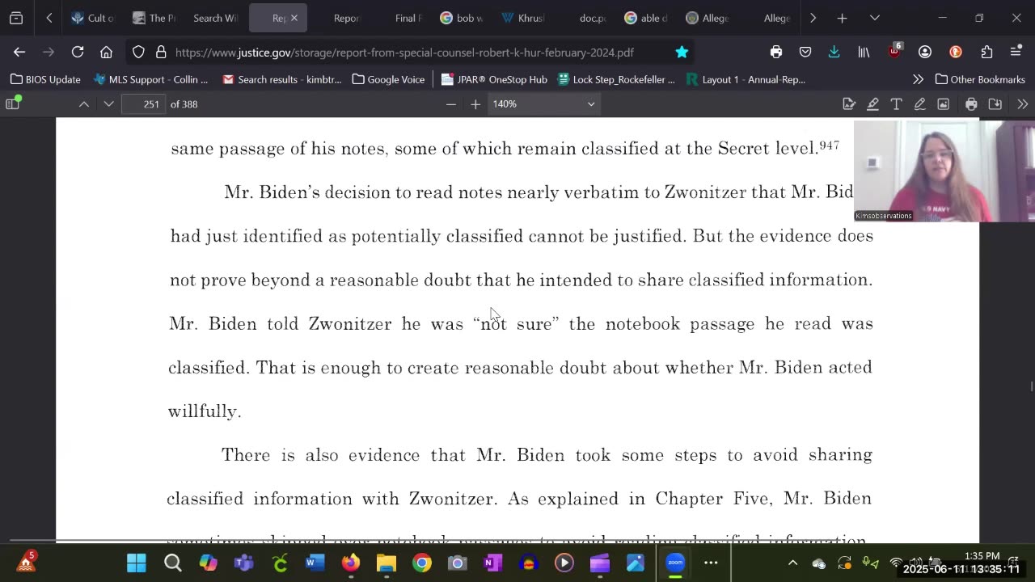Open tracking protection shield icon

tap(138, 52)
